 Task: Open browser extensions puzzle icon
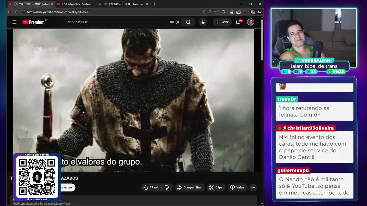(x=223, y=12)
